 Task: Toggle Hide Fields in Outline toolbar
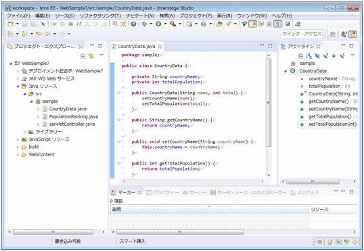pyautogui.click(x=317, y=56)
